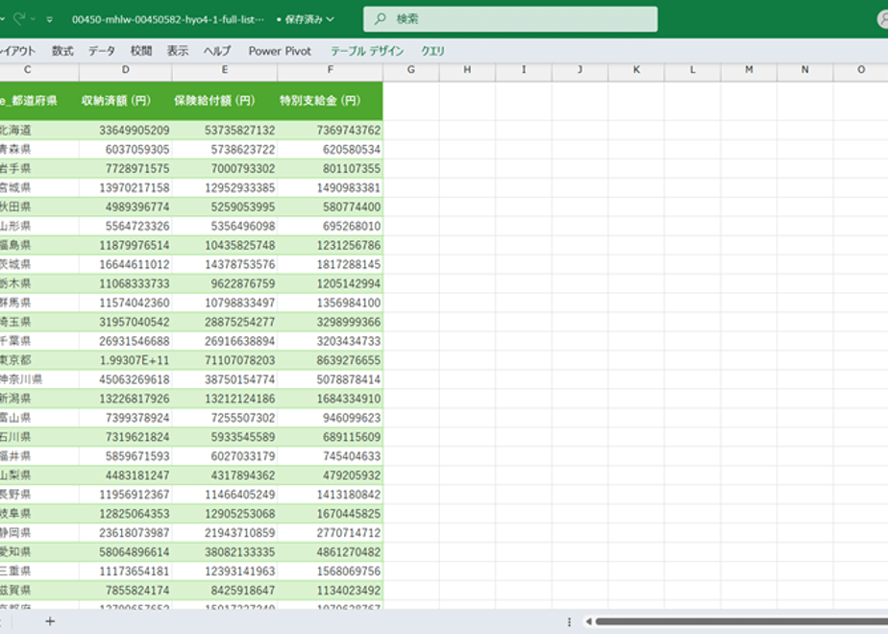
Task: Select cell with value 14378753576
Action: (225, 265)
